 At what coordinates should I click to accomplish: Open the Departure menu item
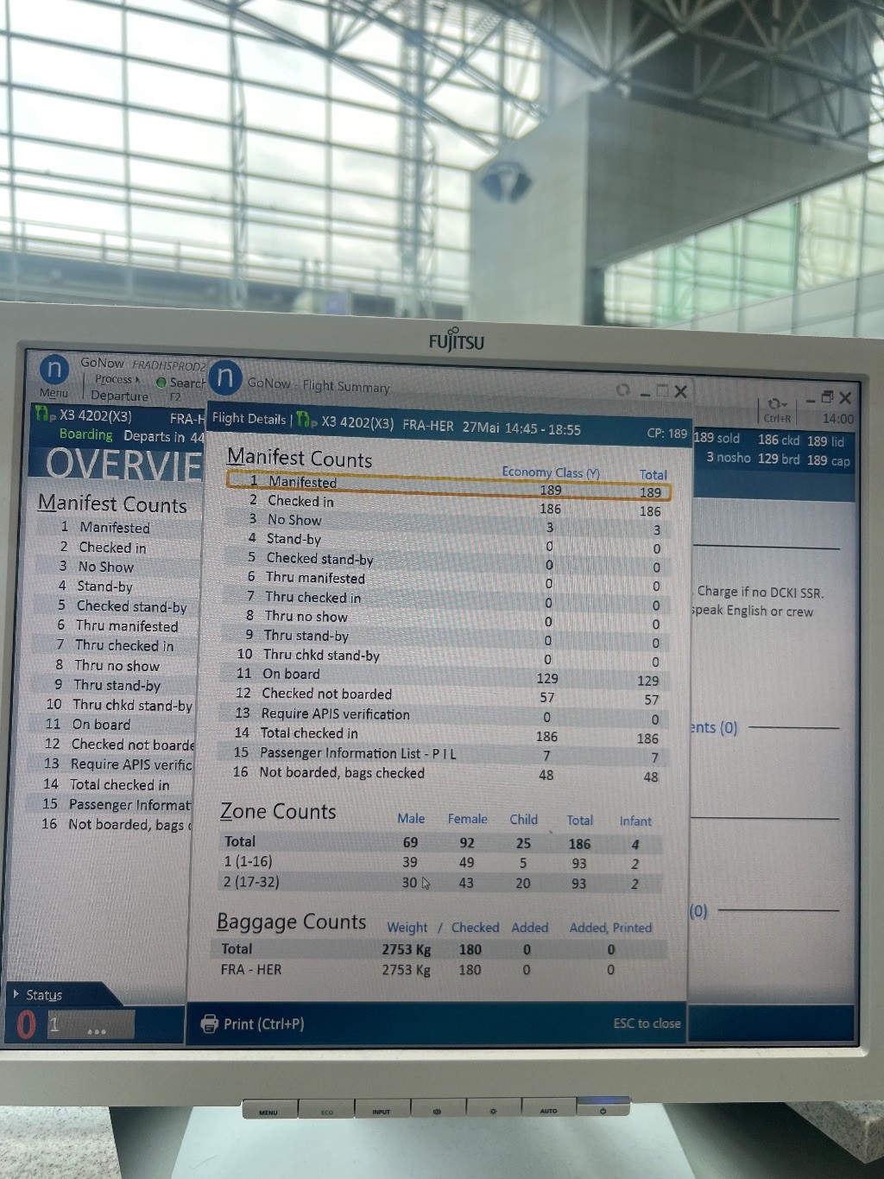(x=119, y=396)
